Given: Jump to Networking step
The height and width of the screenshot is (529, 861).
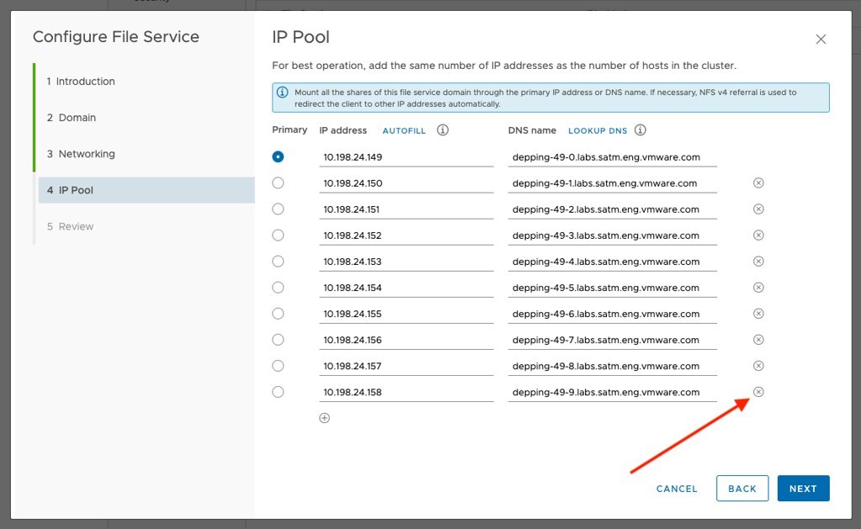Looking at the screenshot, I should click(x=86, y=154).
